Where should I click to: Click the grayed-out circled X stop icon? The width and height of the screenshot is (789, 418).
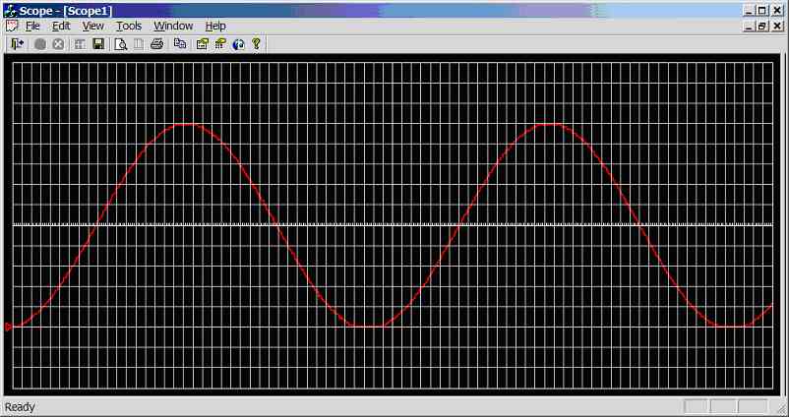(58, 44)
